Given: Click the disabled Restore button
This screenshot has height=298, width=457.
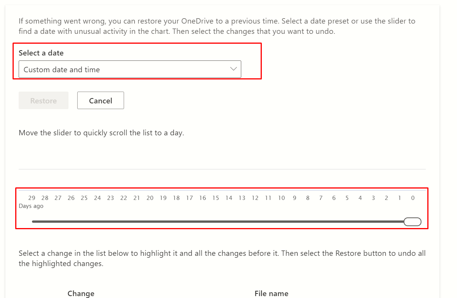Looking at the screenshot, I should click(x=43, y=100).
